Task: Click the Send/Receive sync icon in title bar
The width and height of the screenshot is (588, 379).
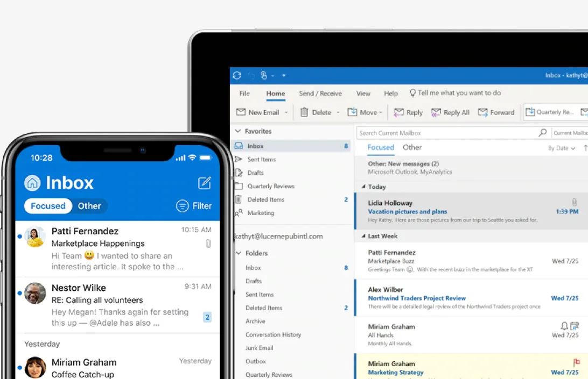Action: tap(237, 75)
